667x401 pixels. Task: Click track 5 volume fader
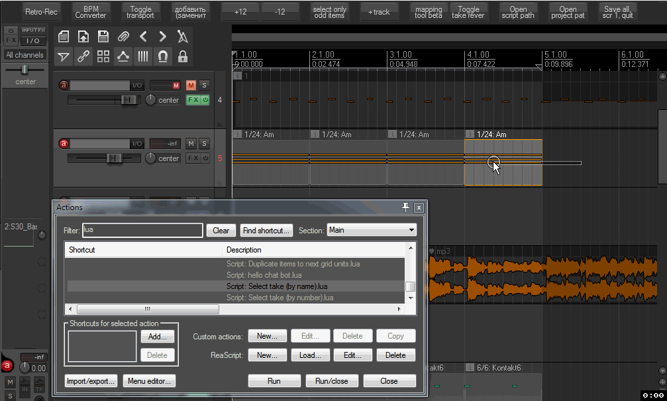113,158
